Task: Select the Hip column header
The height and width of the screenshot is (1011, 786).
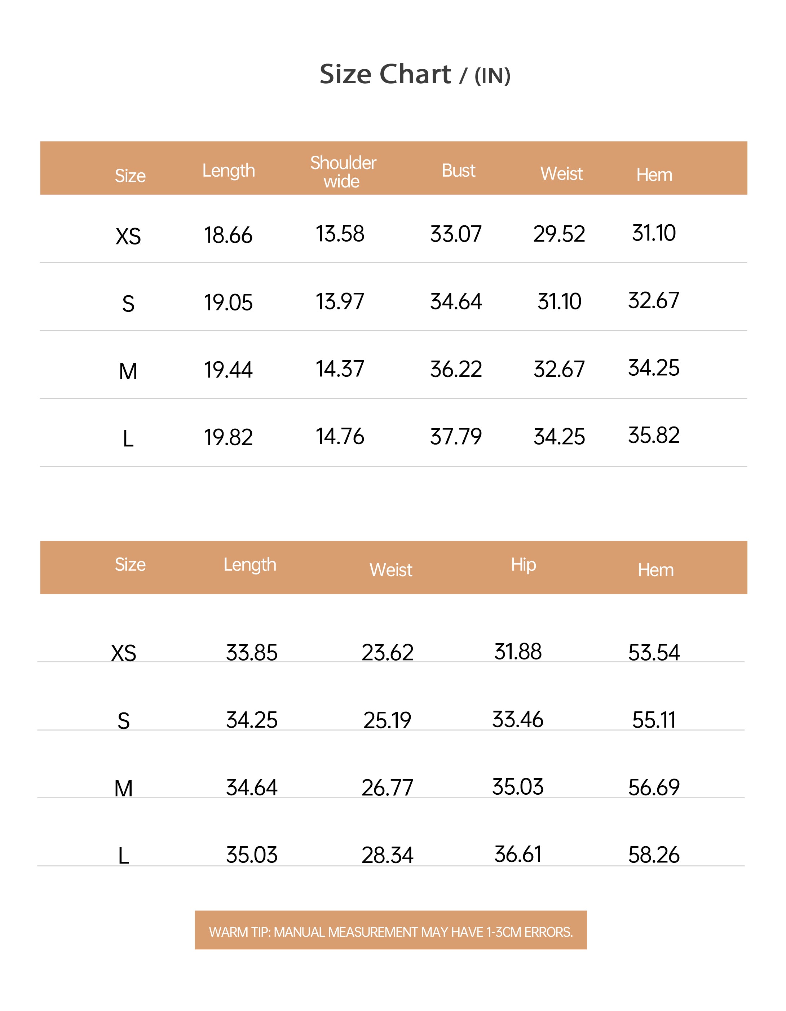Action: click(524, 565)
